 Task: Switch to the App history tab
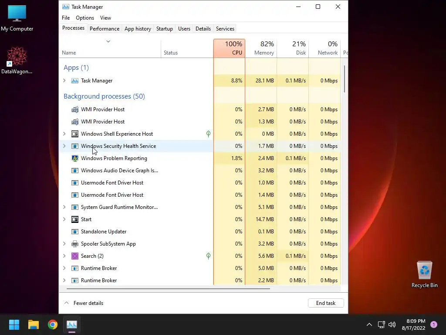pos(138,29)
